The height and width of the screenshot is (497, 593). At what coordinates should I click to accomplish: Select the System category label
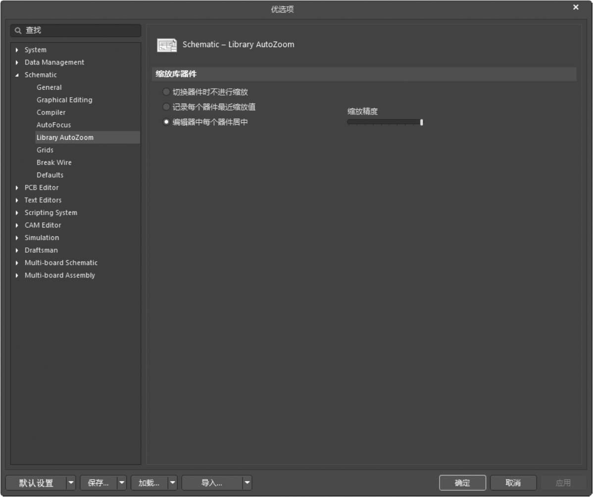36,50
